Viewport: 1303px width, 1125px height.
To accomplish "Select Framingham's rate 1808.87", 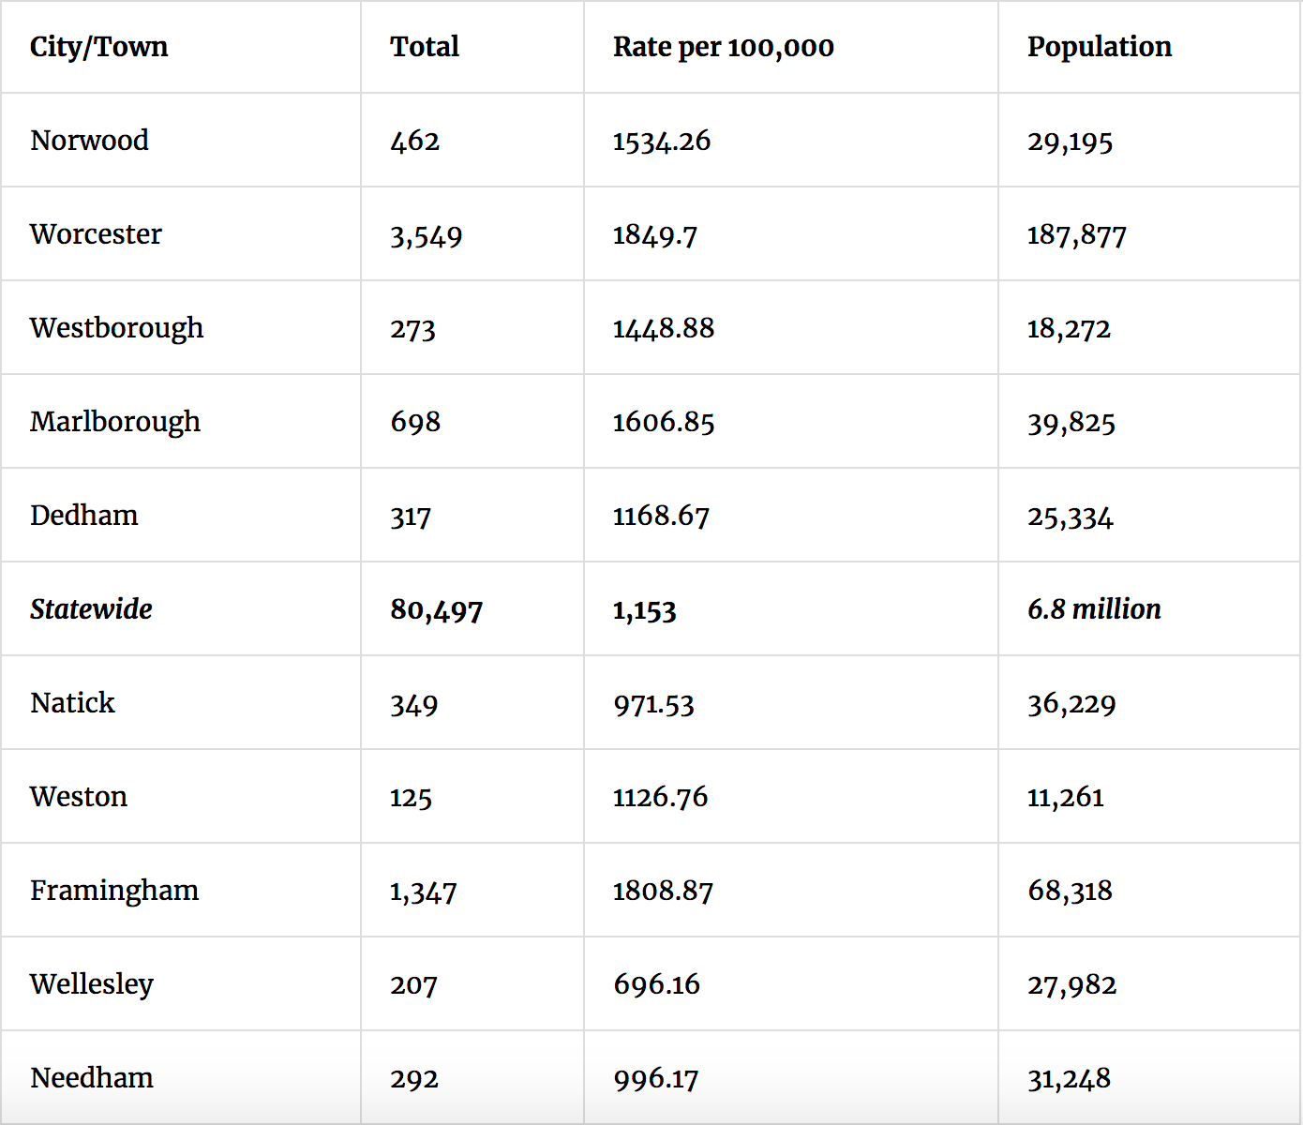I will (663, 891).
